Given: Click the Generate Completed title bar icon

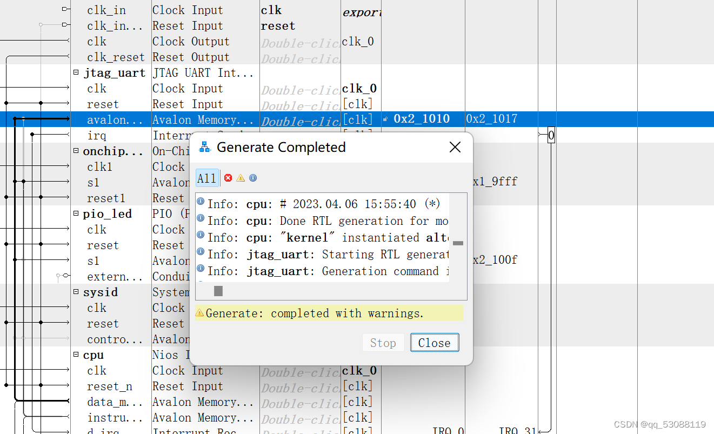Looking at the screenshot, I should pyautogui.click(x=205, y=147).
